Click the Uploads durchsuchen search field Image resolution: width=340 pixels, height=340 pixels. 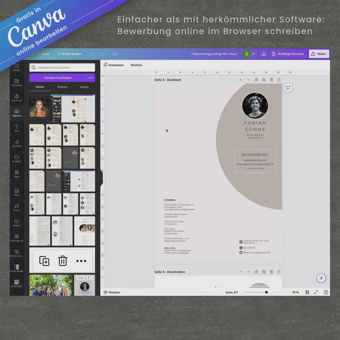62,68
